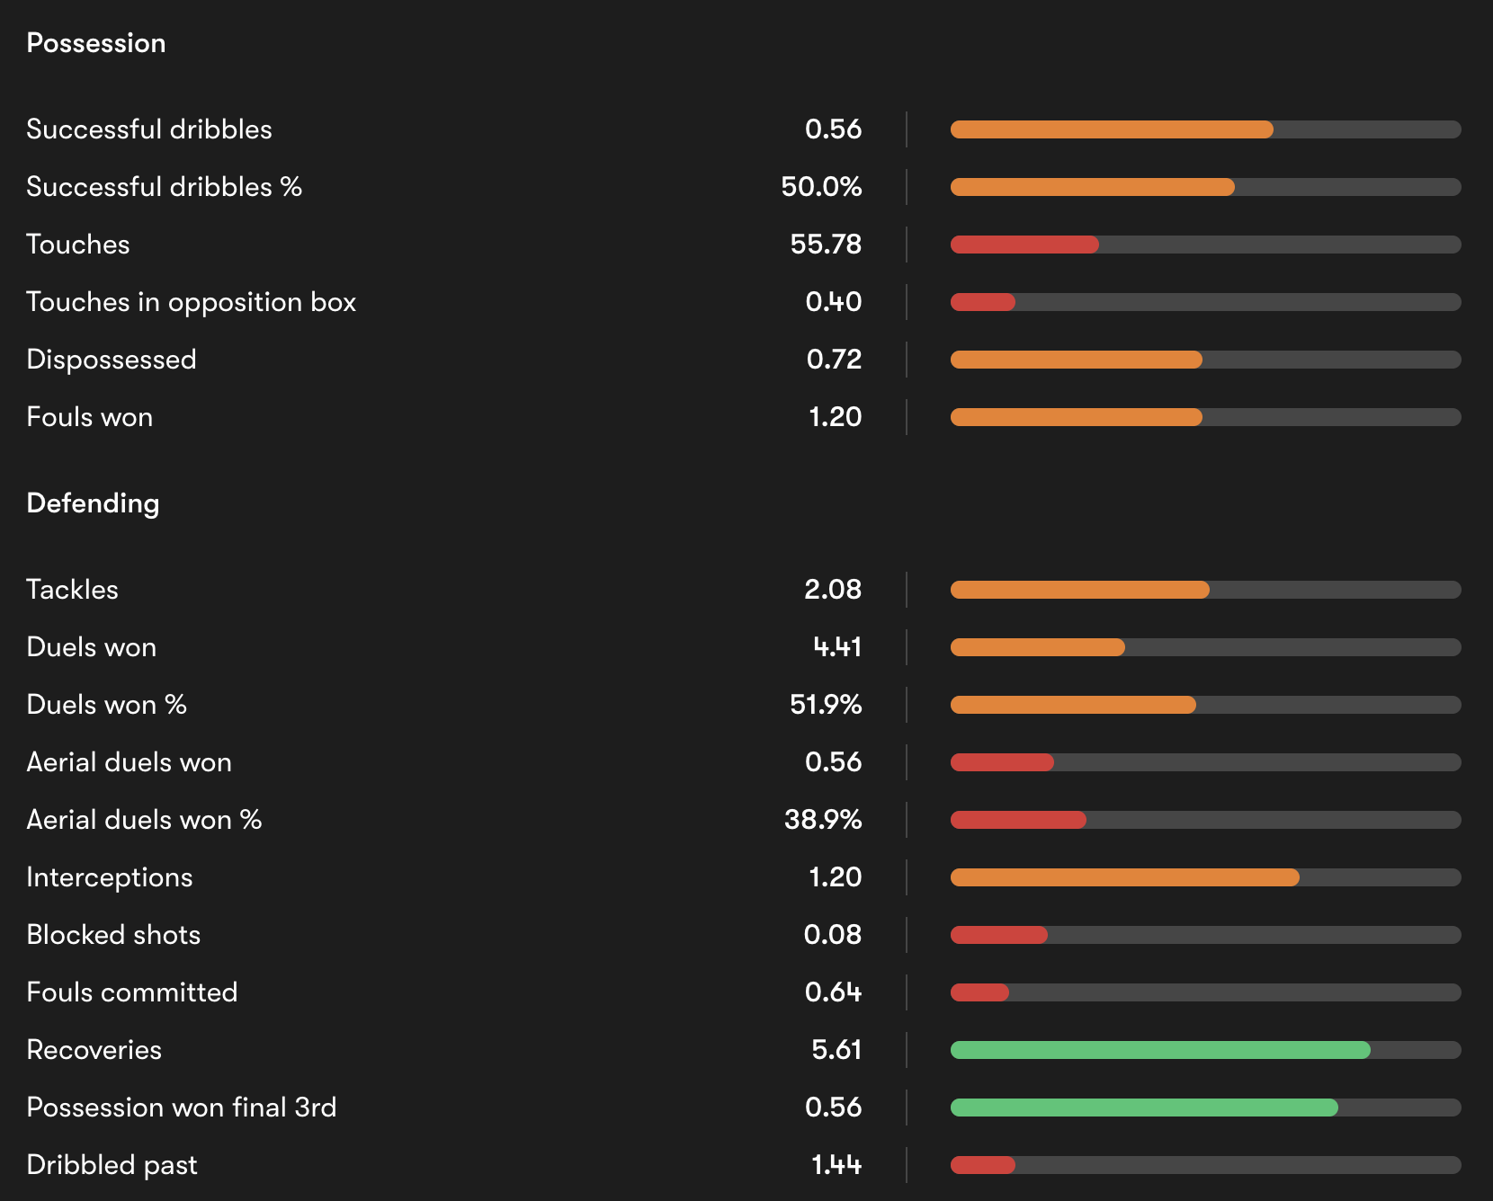Viewport: 1493px width, 1201px height.
Task: Click the Defending section heading
Action: click(93, 503)
